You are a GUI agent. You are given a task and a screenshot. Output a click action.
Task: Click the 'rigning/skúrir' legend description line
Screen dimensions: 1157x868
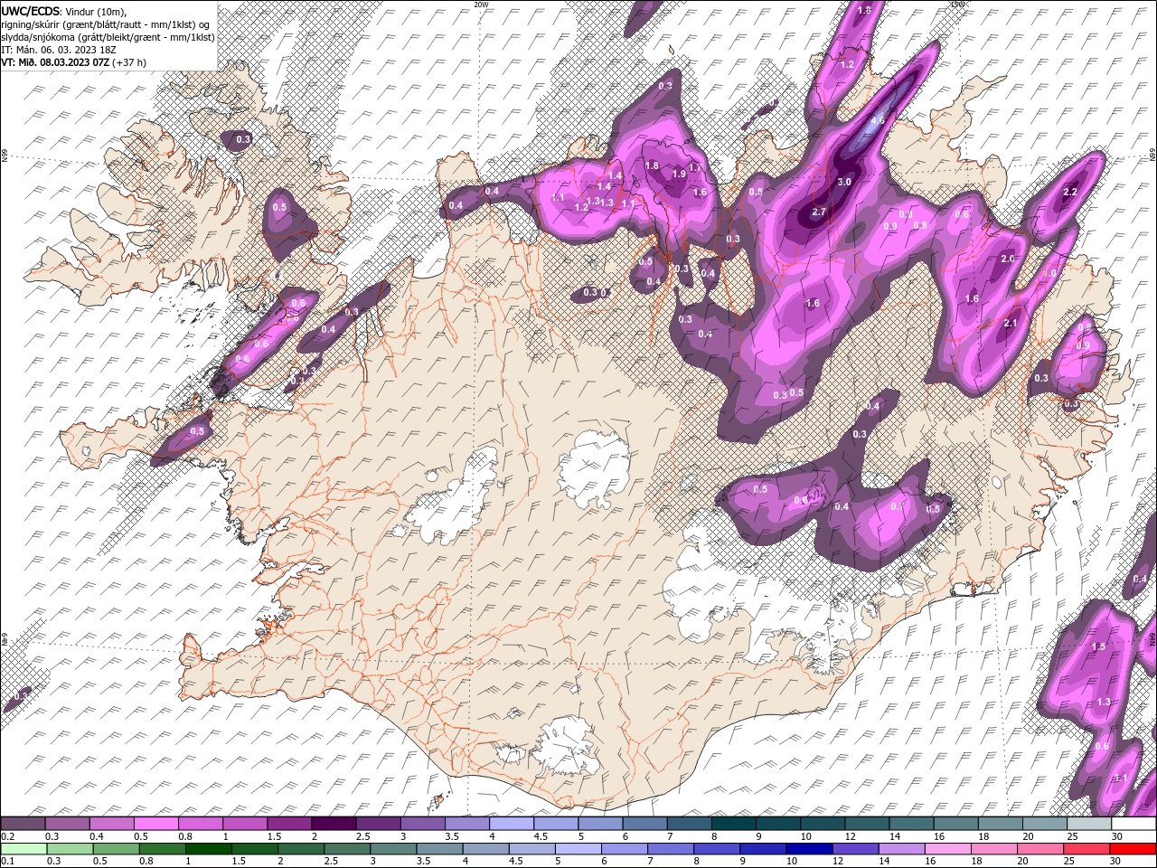(x=107, y=24)
